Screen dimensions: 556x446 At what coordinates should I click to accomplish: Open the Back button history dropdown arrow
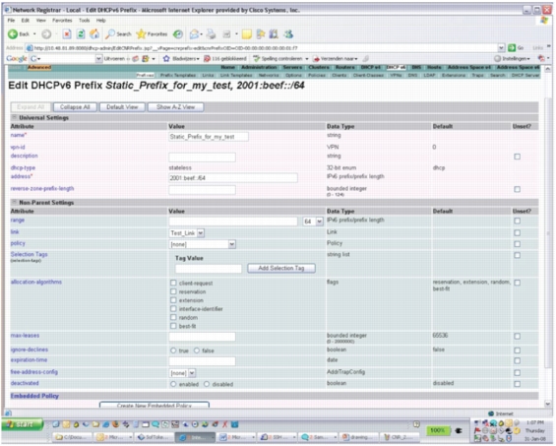(34, 34)
